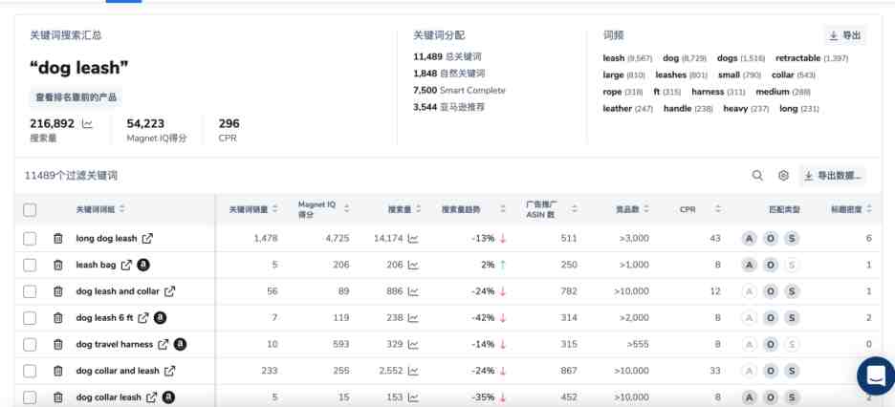Click 查看排名靠前的产品 button

click(x=76, y=97)
